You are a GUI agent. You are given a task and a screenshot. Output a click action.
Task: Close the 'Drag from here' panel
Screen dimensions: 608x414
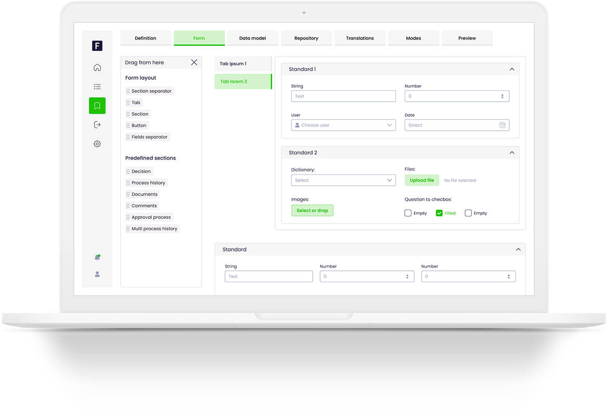click(x=194, y=62)
